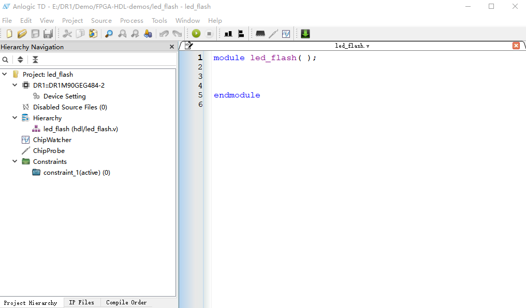This screenshot has height=308, width=526.
Task: Switch to the Project Hierarchy tab
Action: pyautogui.click(x=31, y=303)
